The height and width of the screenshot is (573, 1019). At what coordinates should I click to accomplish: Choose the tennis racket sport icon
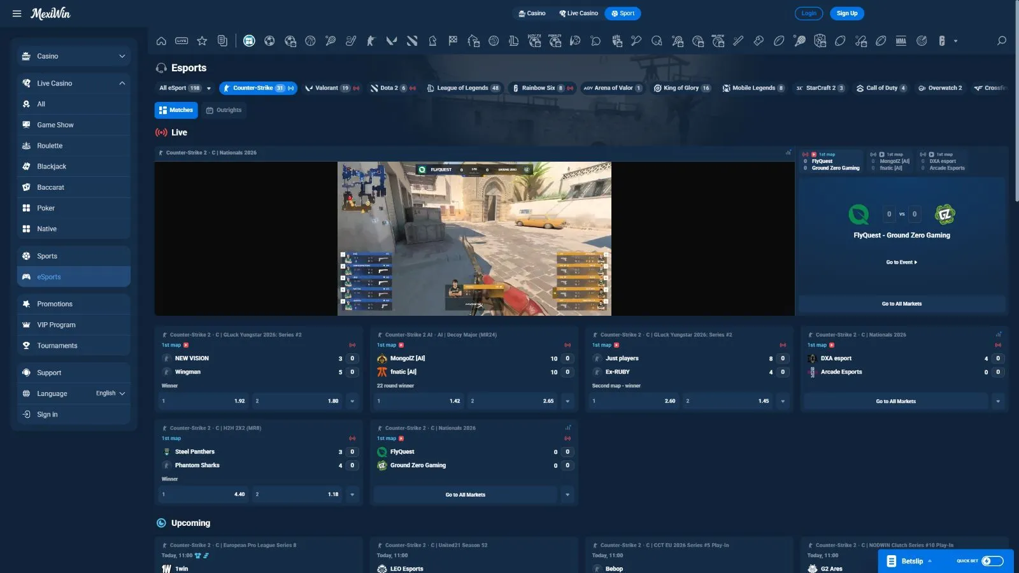pyautogui.click(x=331, y=41)
